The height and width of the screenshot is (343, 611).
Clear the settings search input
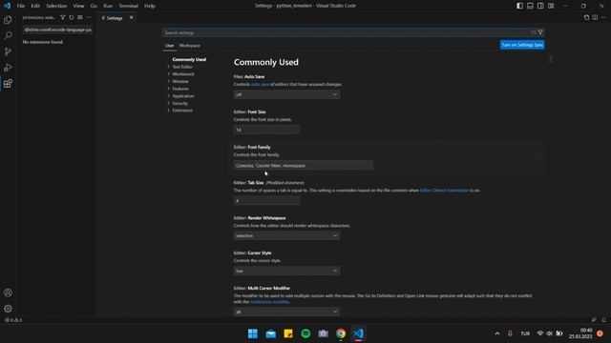coord(533,32)
